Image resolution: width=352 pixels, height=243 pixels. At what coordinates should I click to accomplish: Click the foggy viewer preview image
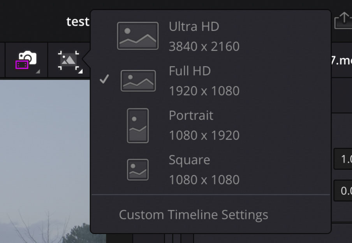coord(45,161)
